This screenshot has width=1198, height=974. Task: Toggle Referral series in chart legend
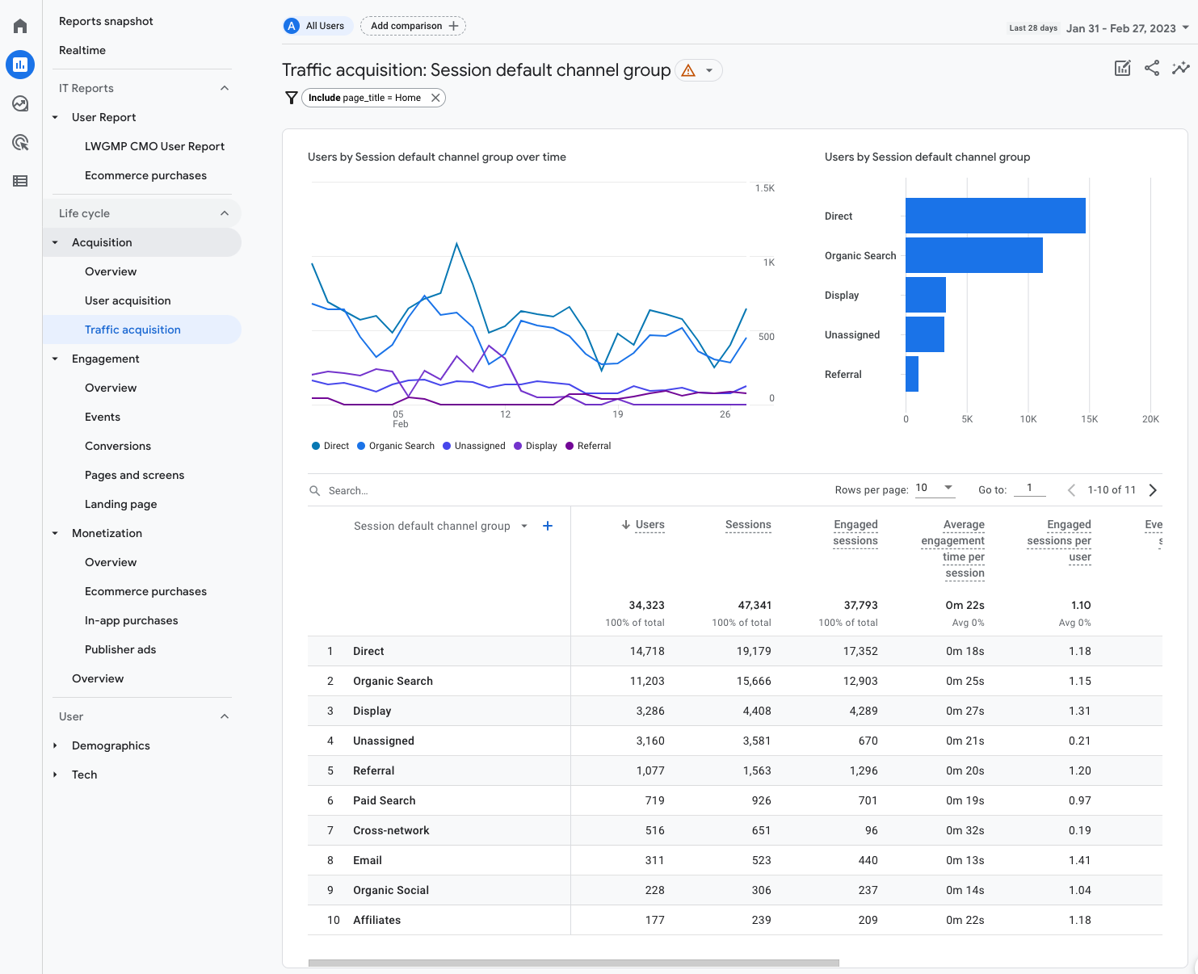(x=588, y=446)
